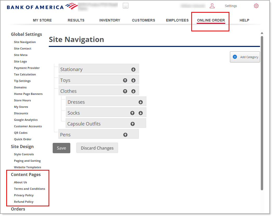The image size is (273, 217).
Task: Move Toys category up with arrow icon
Action: tap(125, 80)
